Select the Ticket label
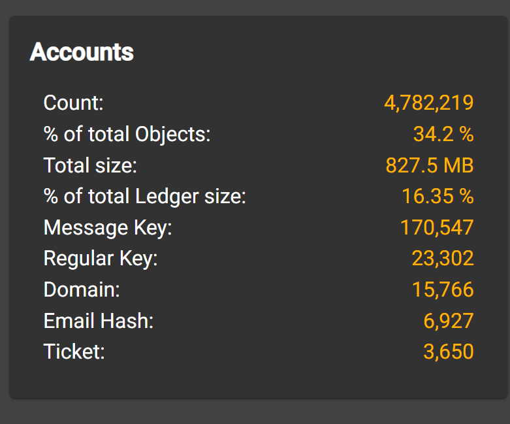 coord(74,351)
